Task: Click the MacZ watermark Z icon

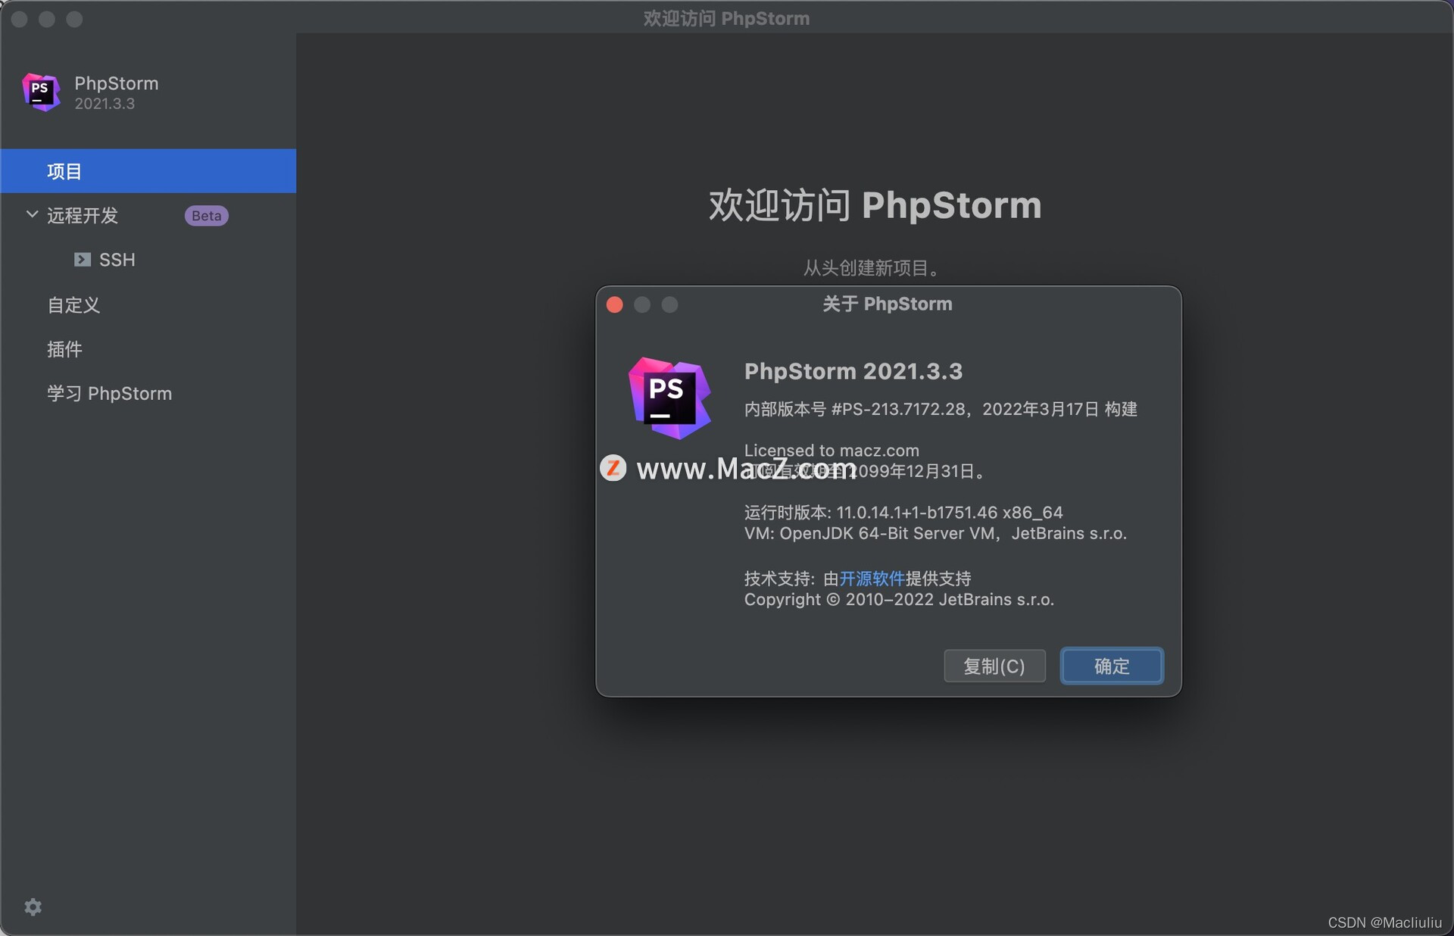Action: [x=613, y=468]
